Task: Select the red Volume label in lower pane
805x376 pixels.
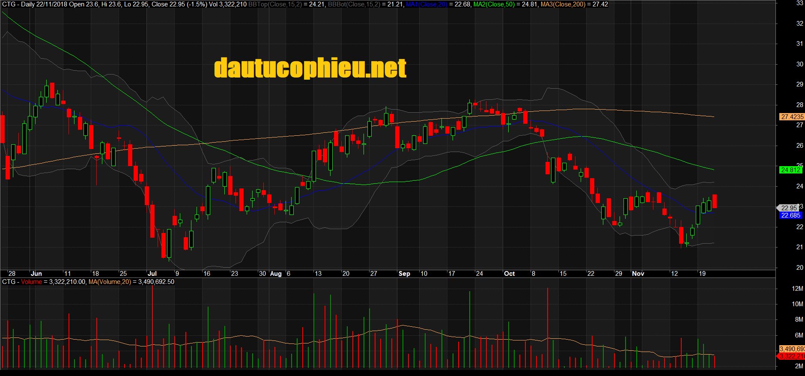Action: (31, 282)
